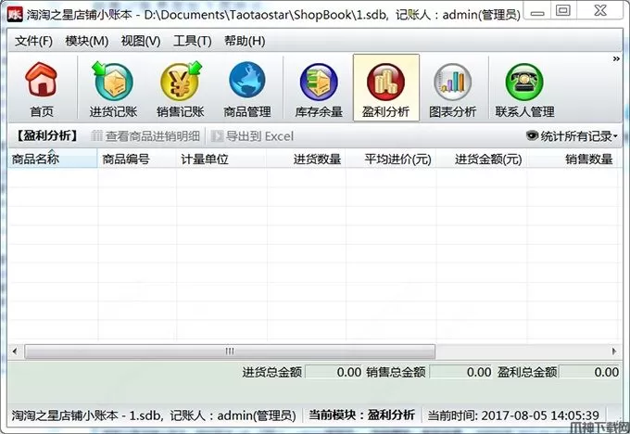Click the horizontal scrollbar thumb
Image resolution: width=630 pixels, height=434 pixels.
click(230, 351)
